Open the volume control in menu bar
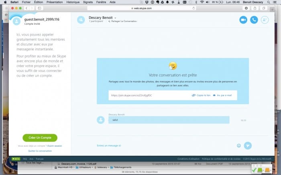281x175 pixels. pyautogui.click(x=208, y=2)
